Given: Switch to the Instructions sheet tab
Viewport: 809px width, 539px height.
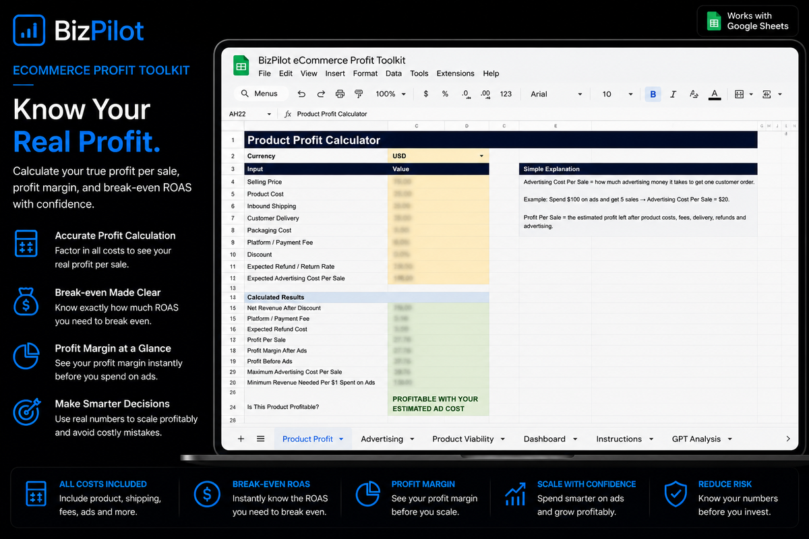Looking at the screenshot, I should pyautogui.click(x=619, y=439).
